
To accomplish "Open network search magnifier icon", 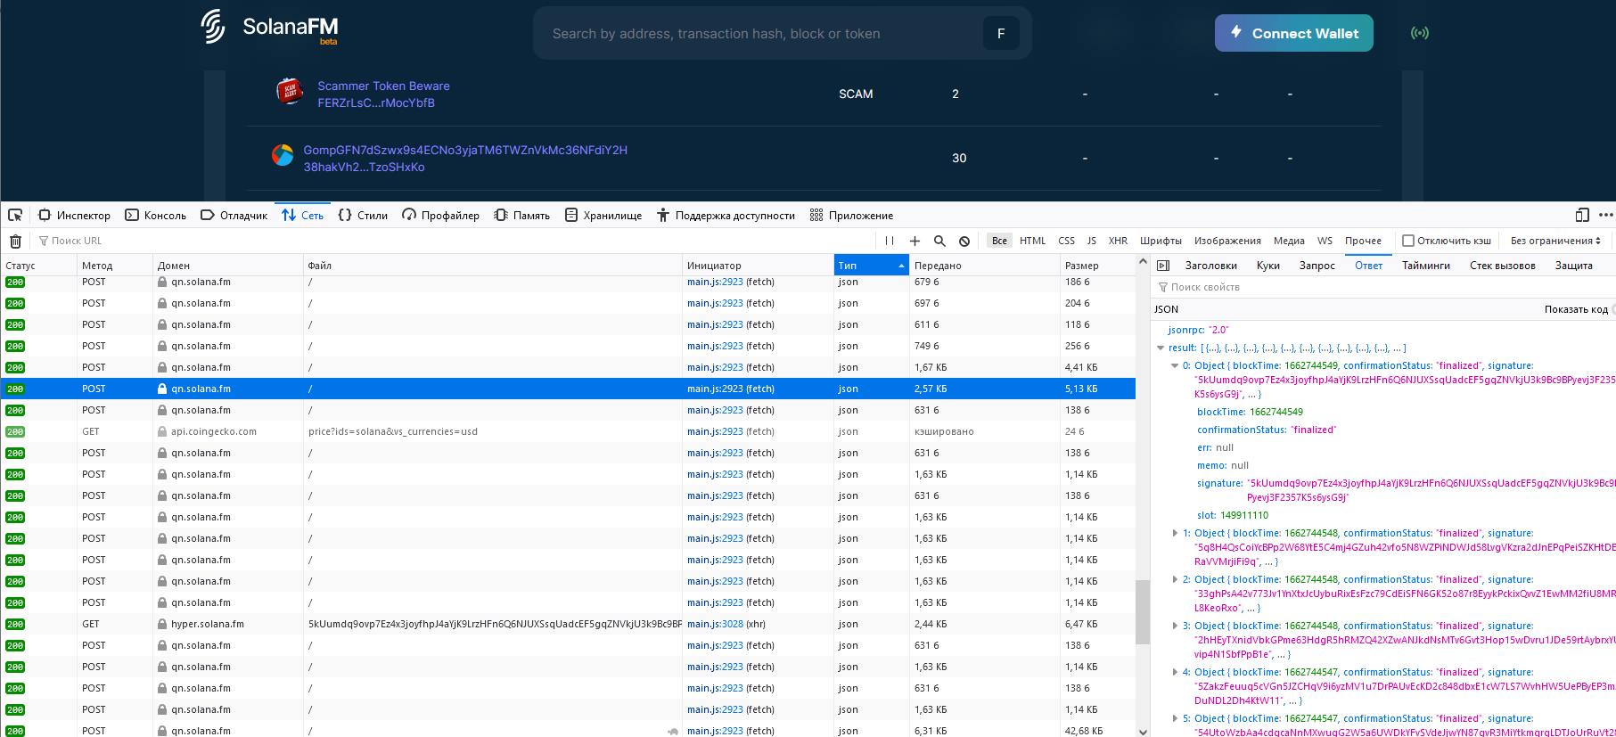I will point(939,241).
